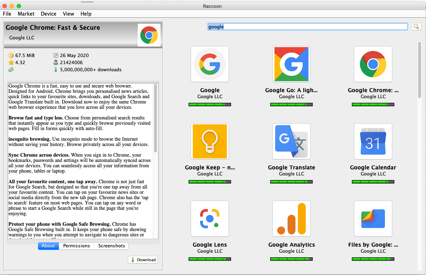Click the search magnifier button
The height and width of the screenshot is (275, 426).
416,27
